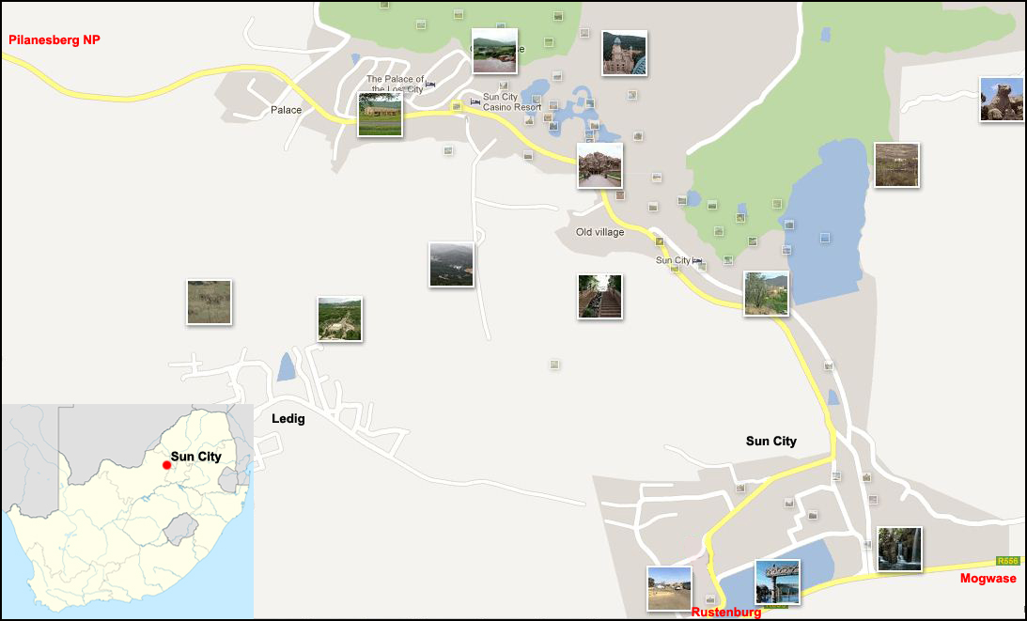The image size is (1027, 621).
Task: Open the stone staircase photo thumbnail
Action: (600, 297)
